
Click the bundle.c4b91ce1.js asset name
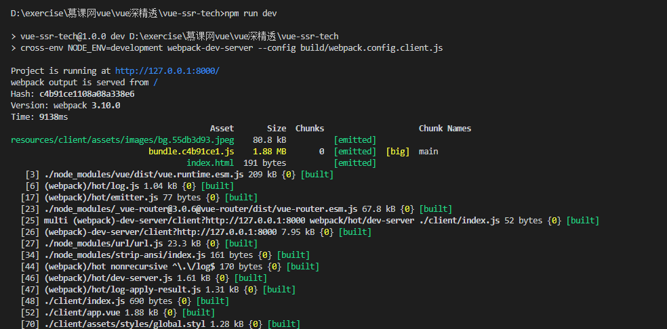pyautogui.click(x=191, y=152)
